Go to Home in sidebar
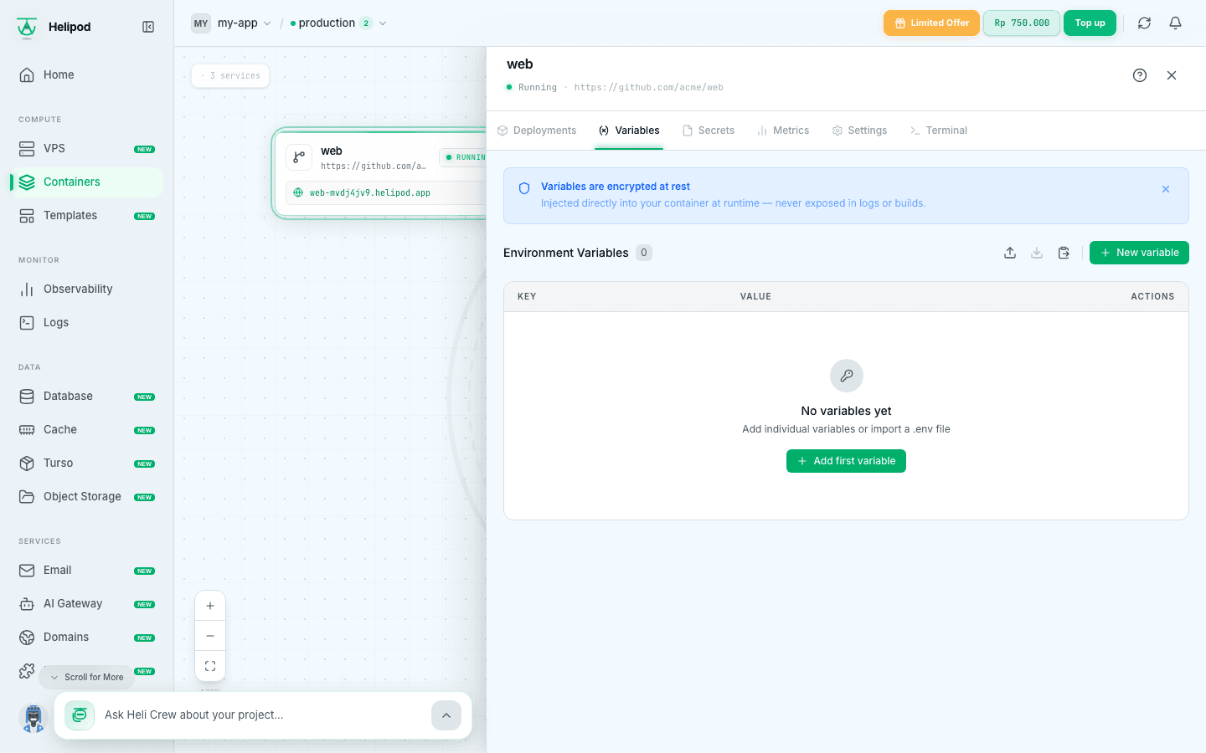Viewport: 1206px width, 753px height. click(87, 74)
